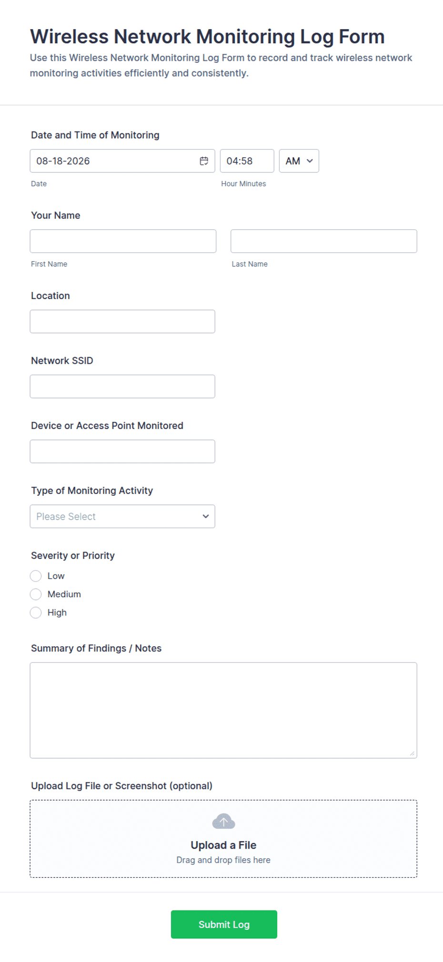Image resolution: width=443 pixels, height=962 pixels.
Task: Click the Submit Log button
Action: click(x=224, y=925)
